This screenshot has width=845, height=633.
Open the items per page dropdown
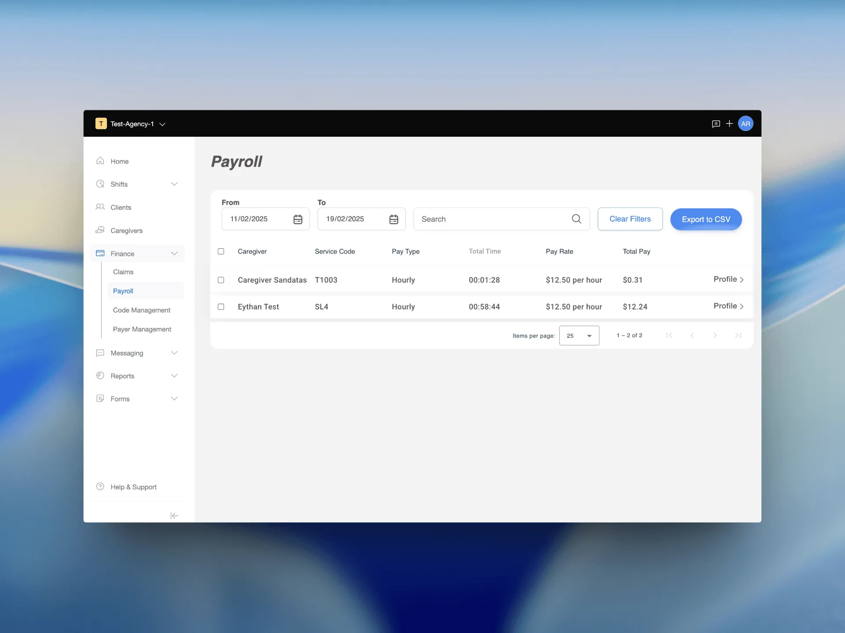(x=579, y=335)
